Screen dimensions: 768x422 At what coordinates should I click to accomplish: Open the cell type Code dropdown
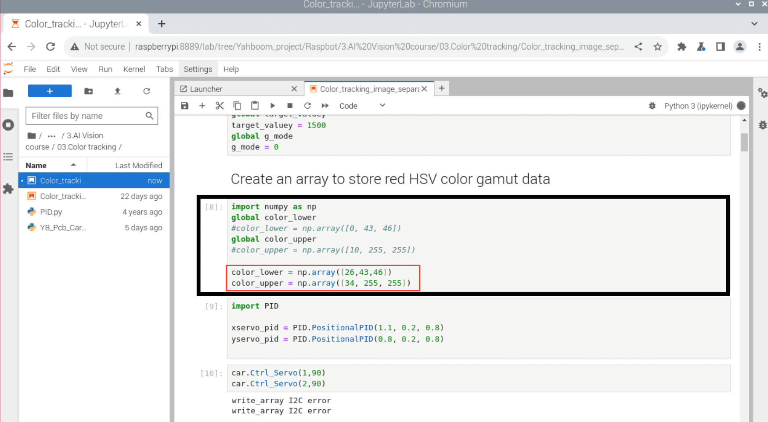tap(362, 106)
